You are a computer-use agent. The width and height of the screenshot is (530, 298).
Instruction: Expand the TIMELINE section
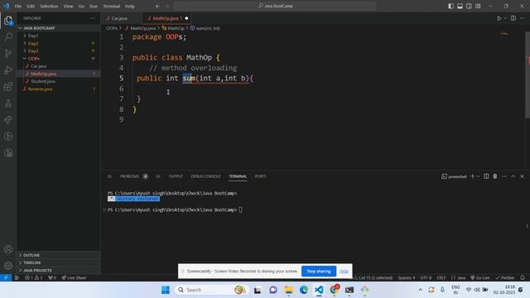(x=32, y=262)
